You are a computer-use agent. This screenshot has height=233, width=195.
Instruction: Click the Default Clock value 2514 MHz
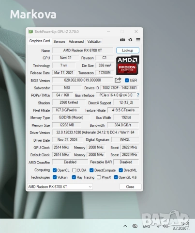coord(61,155)
